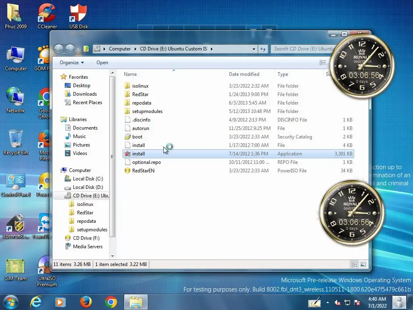Launch Internet Explorer from the taskbar
This screenshot has height=310, width=413.
36,302
